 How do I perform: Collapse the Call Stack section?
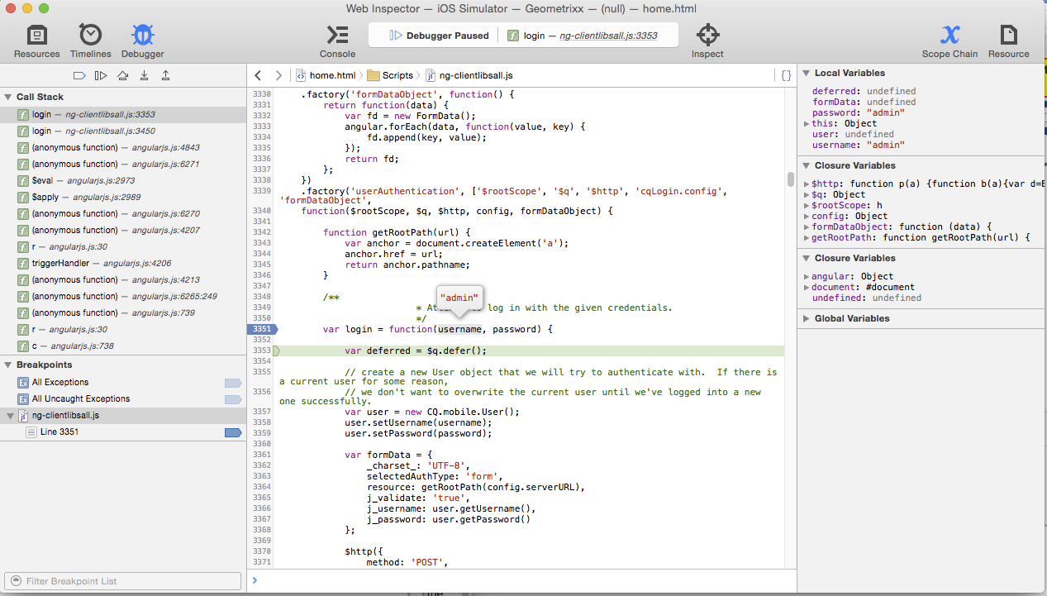[x=8, y=97]
